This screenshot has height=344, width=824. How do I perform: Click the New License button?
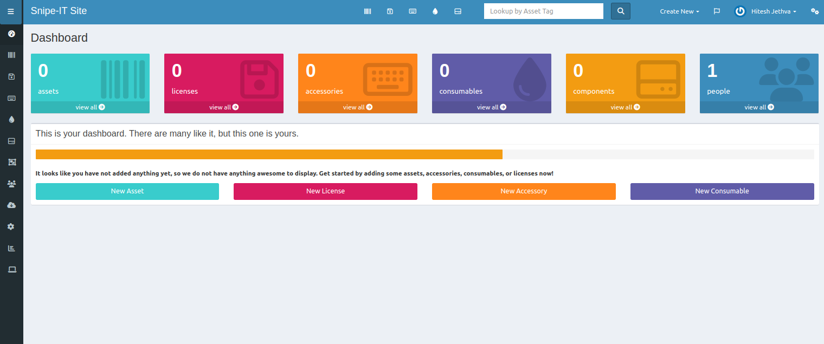(325, 191)
